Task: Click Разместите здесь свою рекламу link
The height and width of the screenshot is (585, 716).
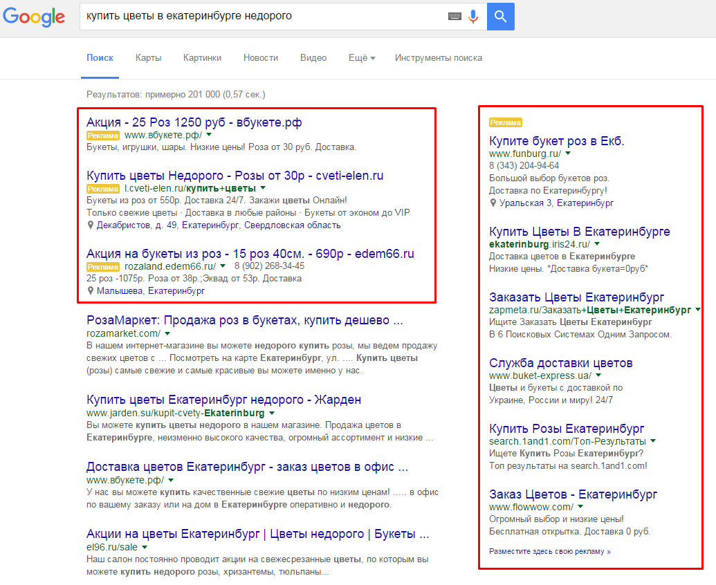Action: pos(550,551)
